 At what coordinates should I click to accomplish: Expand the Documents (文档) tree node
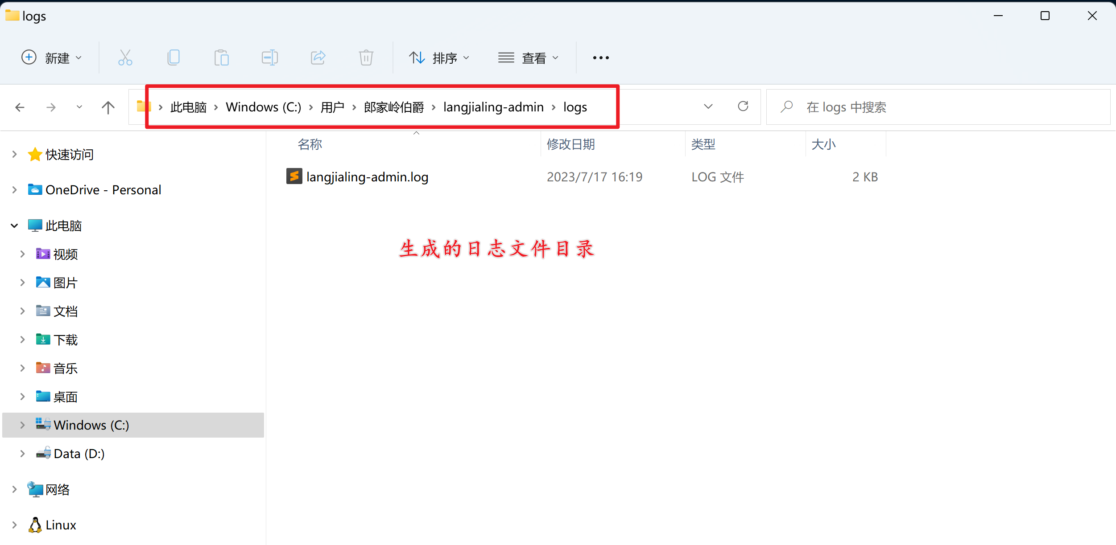tap(22, 311)
